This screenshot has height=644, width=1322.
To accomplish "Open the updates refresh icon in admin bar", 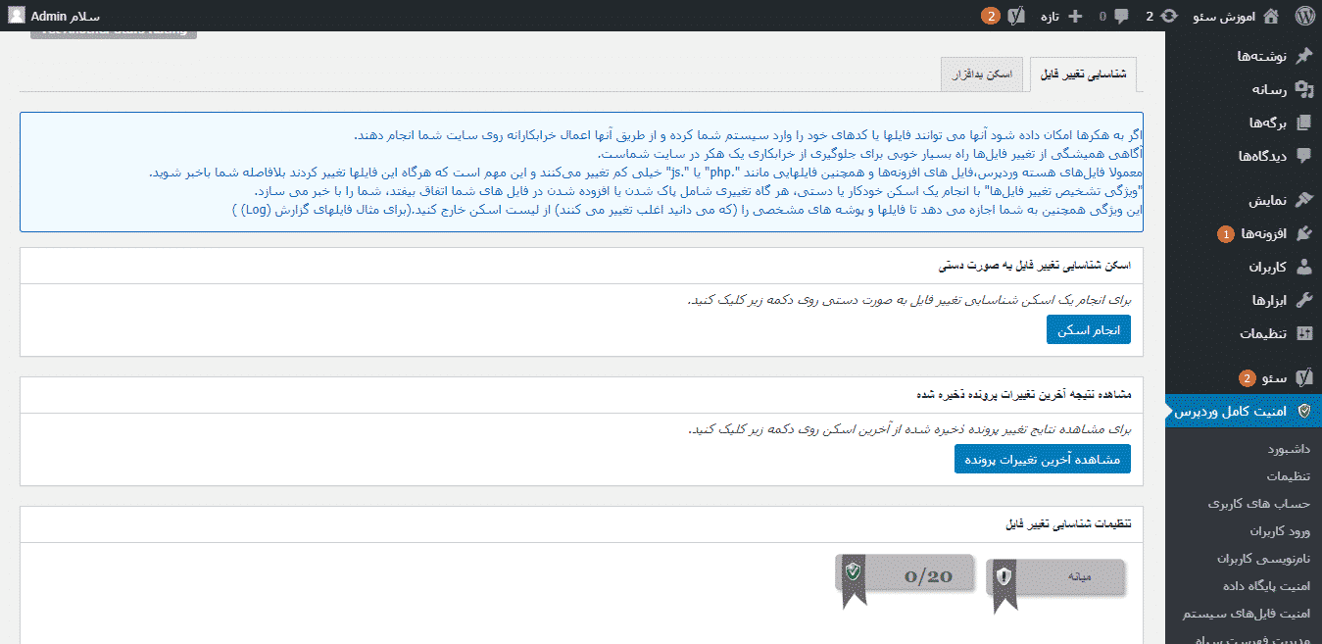I will [1169, 16].
